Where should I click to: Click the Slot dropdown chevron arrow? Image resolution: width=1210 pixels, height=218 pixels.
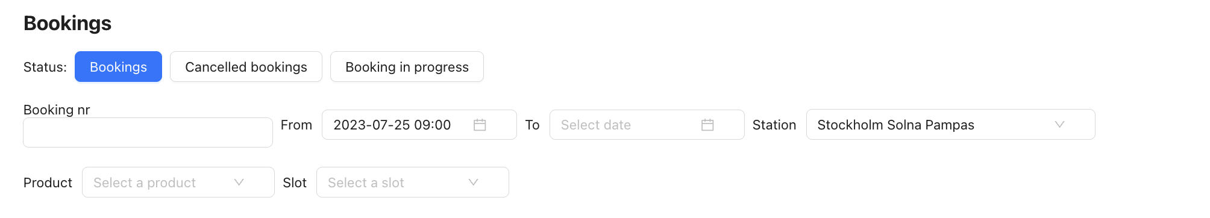click(x=473, y=182)
